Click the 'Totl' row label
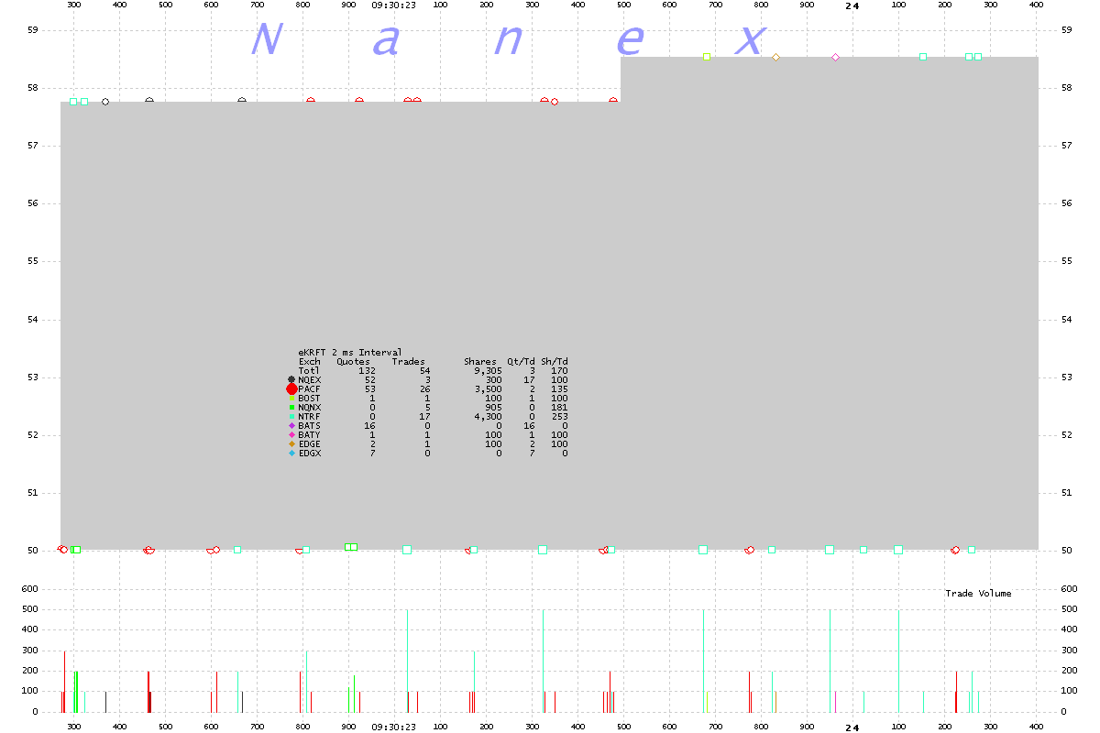Screen dimensions: 1100x733 [310, 370]
